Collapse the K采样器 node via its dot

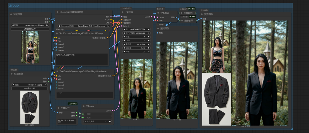[123, 12]
